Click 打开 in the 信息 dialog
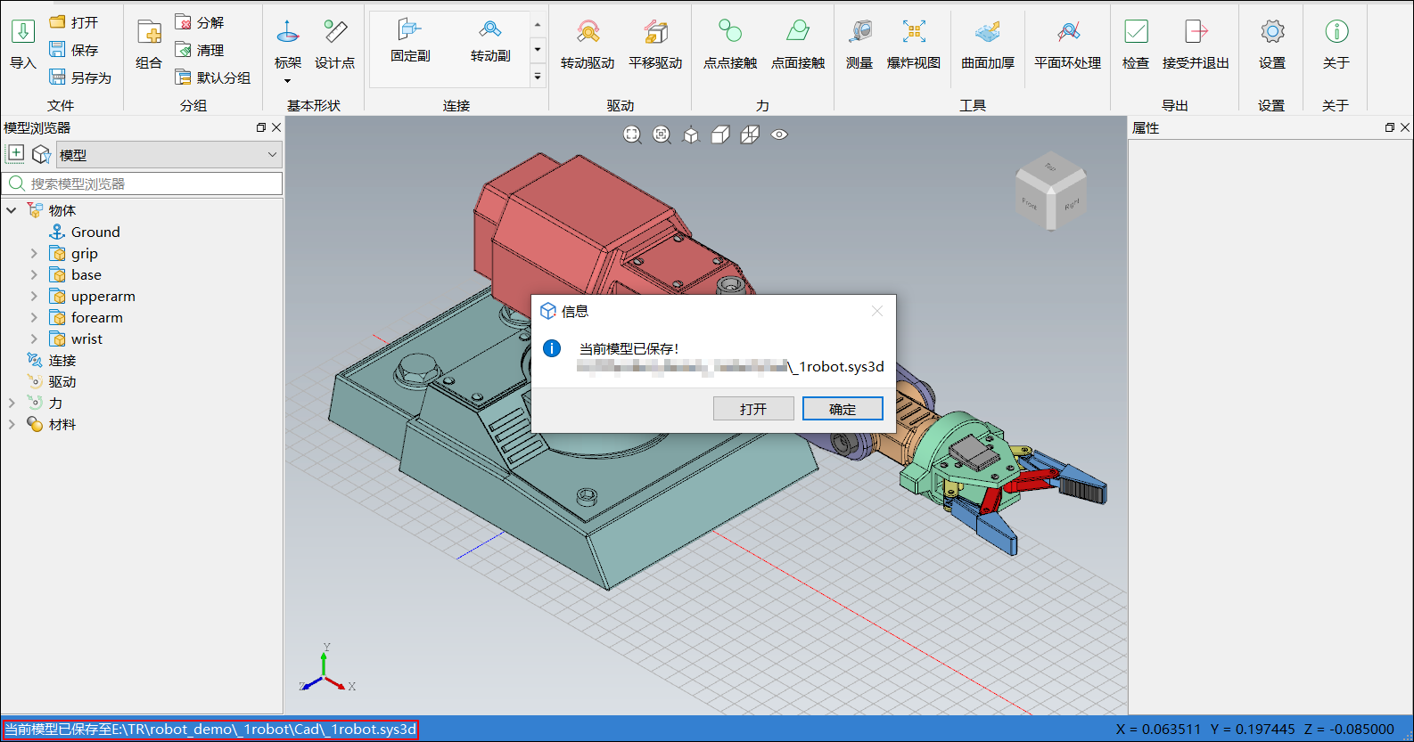The width and height of the screenshot is (1414, 742). point(753,409)
